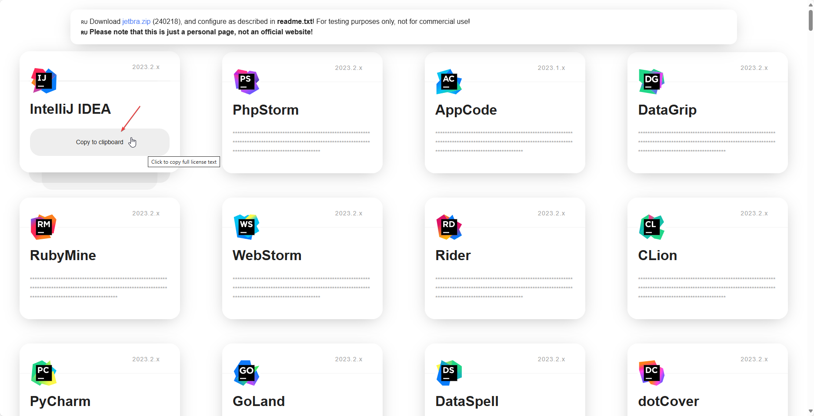Image resolution: width=814 pixels, height=416 pixels.
Task: Click the CLion CL logo icon
Action: click(652, 227)
